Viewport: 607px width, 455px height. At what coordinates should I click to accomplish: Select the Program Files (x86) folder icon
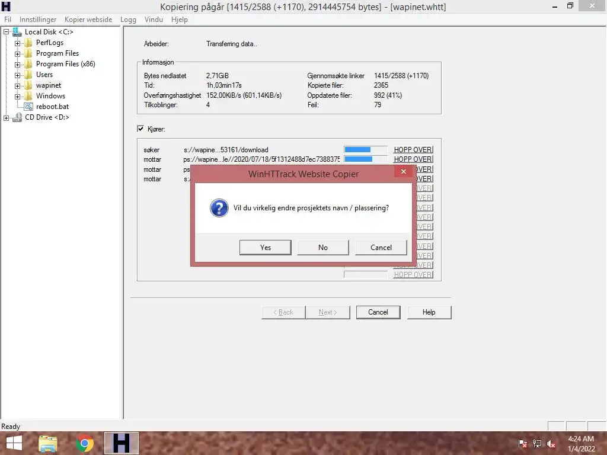click(28, 64)
